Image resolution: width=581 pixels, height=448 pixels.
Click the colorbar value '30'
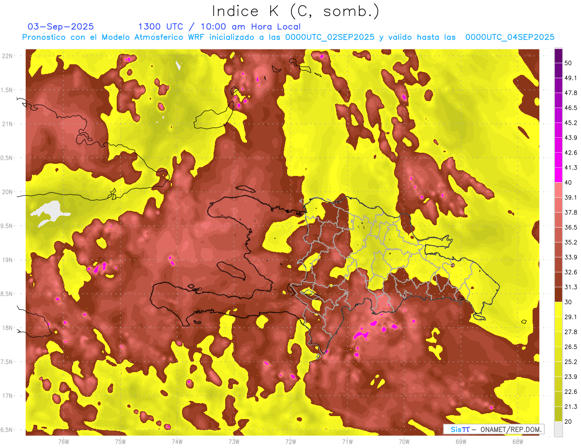[x=568, y=302]
